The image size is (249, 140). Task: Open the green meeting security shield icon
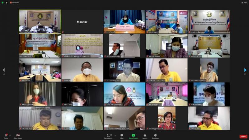pyautogui.click(x=2, y=2)
